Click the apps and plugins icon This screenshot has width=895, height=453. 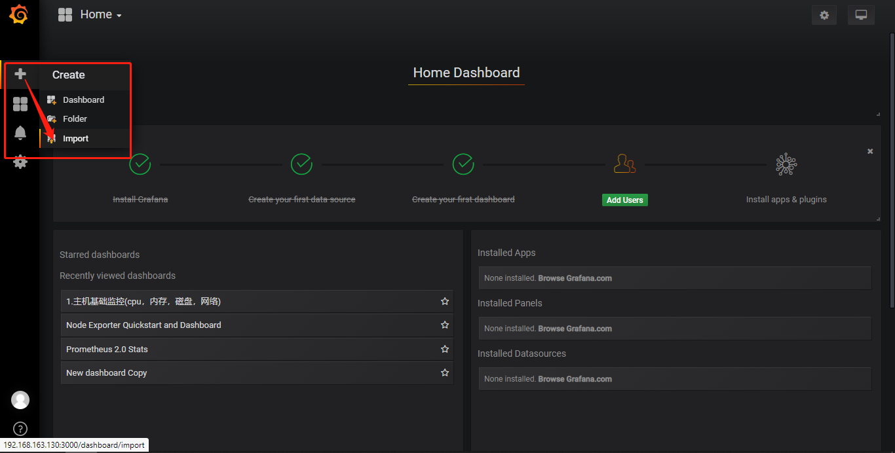pyautogui.click(x=786, y=164)
